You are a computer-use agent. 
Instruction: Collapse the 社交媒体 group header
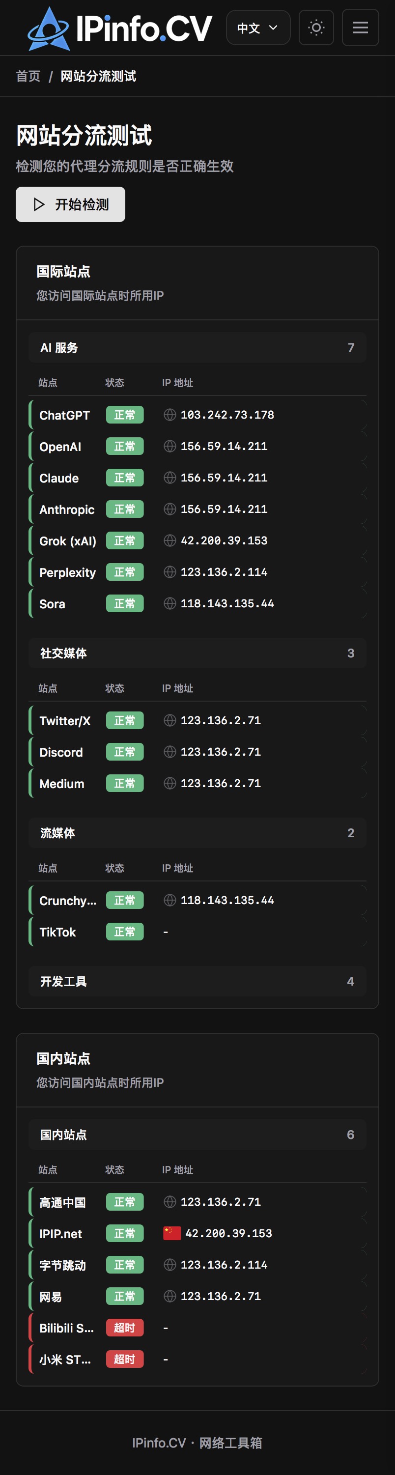(197, 653)
